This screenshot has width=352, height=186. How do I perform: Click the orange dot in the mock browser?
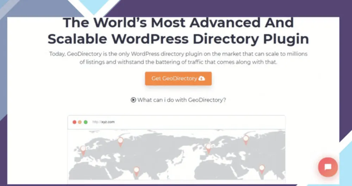(80, 122)
